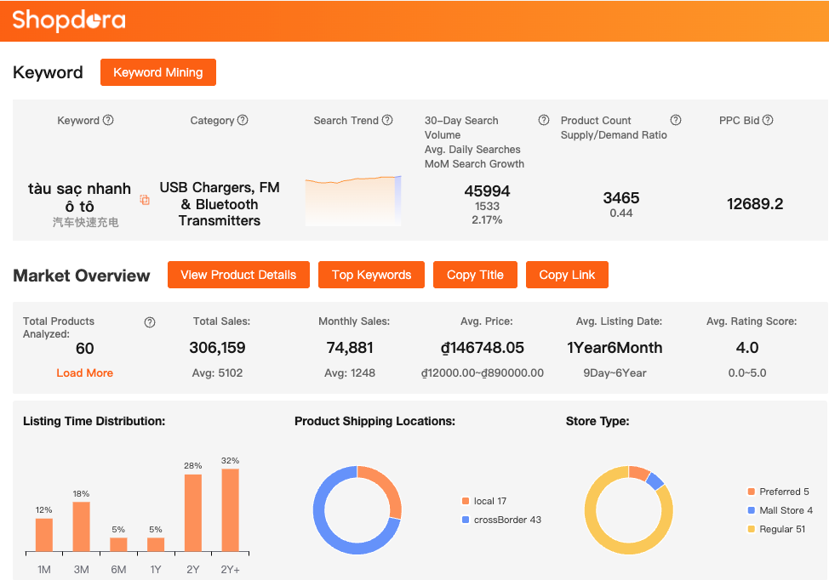
Task: Click the Shopdora logo
Action: click(x=69, y=20)
